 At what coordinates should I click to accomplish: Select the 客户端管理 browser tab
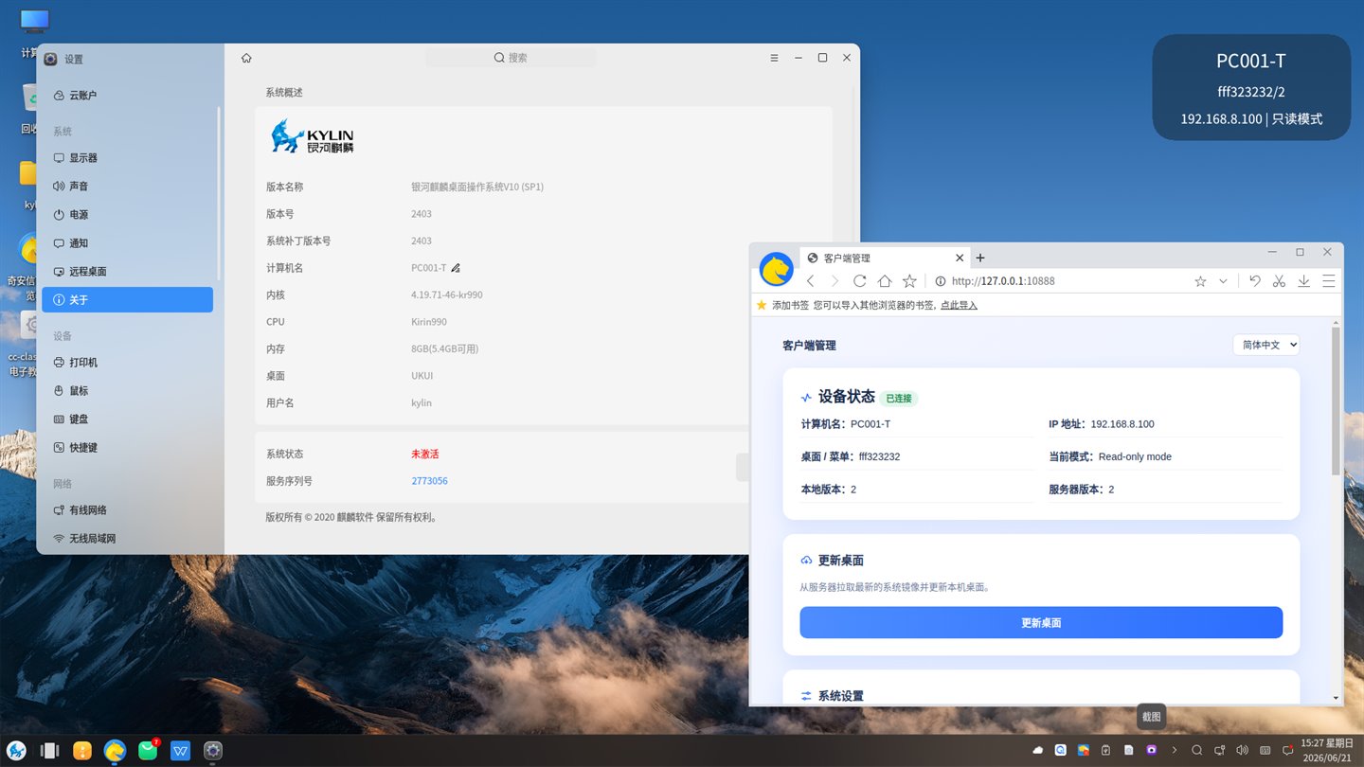(884, 258)
